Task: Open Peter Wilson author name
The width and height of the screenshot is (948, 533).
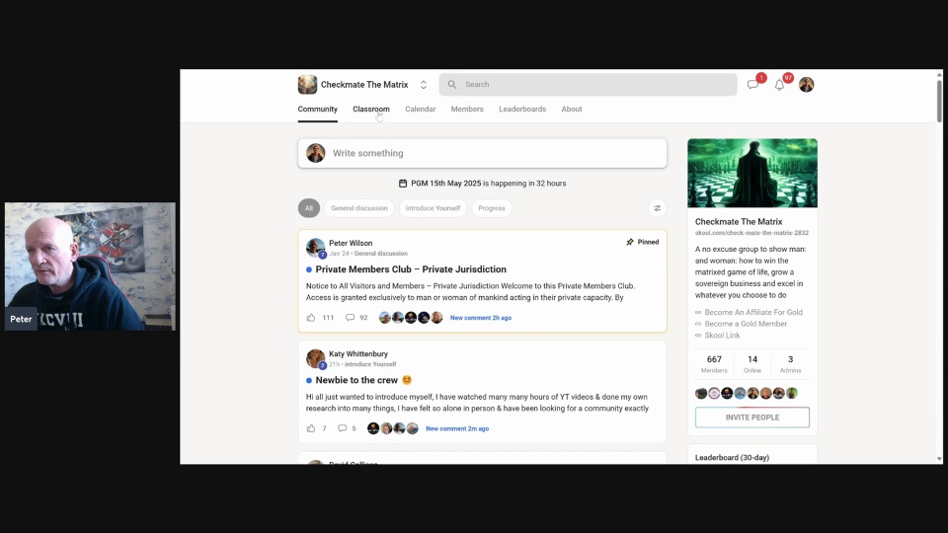Action: click(351, 243)
